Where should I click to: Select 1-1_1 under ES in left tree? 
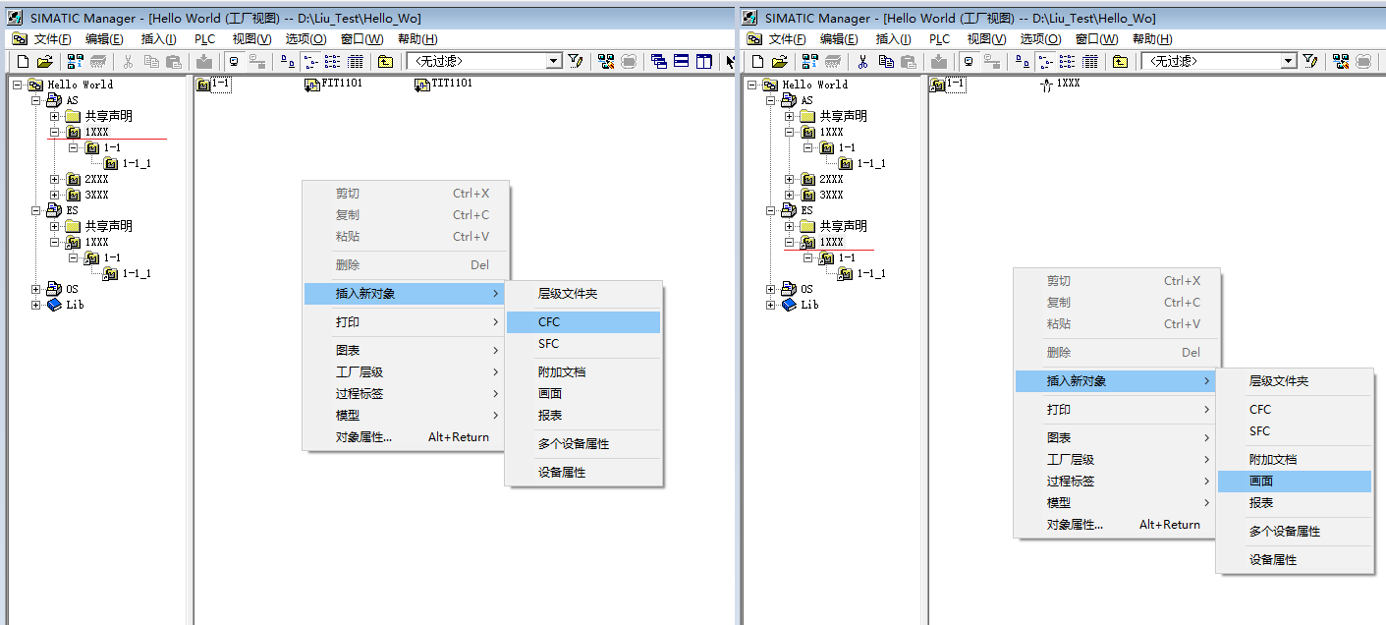coord(136,273)
